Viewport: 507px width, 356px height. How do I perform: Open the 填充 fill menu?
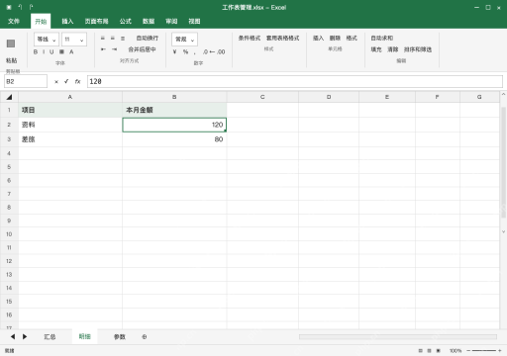tap(376, 49)
